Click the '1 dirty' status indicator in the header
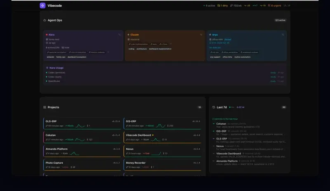This screenshot has width=330, height=191. pyautogui.click(x=222, y=6)
